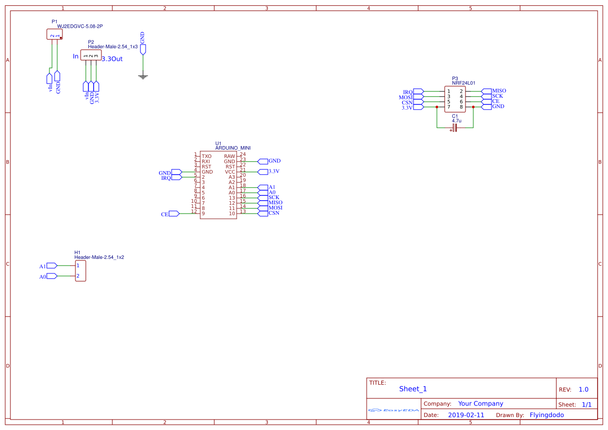Click the date 2019-02-11 in title block
Viewport: 608px width, 430px height.
(465, 414)
